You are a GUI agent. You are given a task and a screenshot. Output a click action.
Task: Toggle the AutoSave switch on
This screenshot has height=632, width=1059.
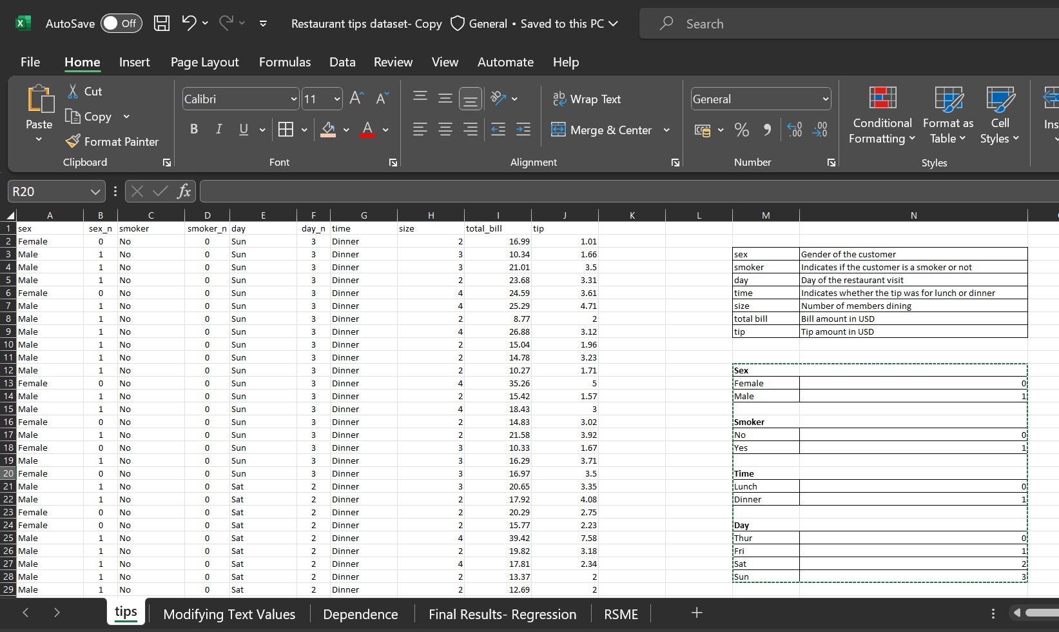121,24
